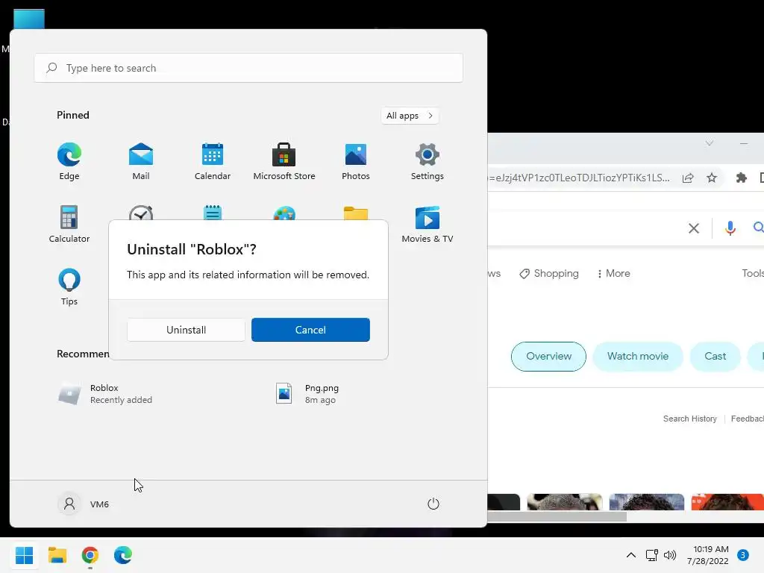The image size is (764, 573).
Task: Open the Png.png recommended file
Action: coord(308,394)
